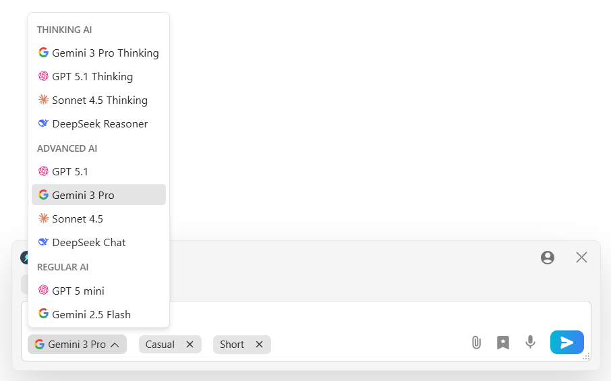Click the Casual tone chip label
The width and height of the screenshot is (611, 381).
point(160,345)
